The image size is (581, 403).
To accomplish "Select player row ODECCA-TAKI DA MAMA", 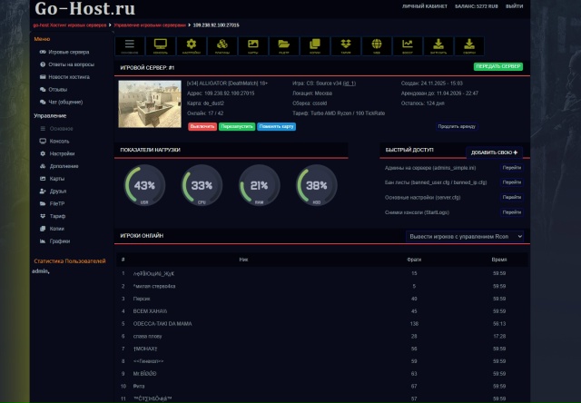I will click(322, 324).
